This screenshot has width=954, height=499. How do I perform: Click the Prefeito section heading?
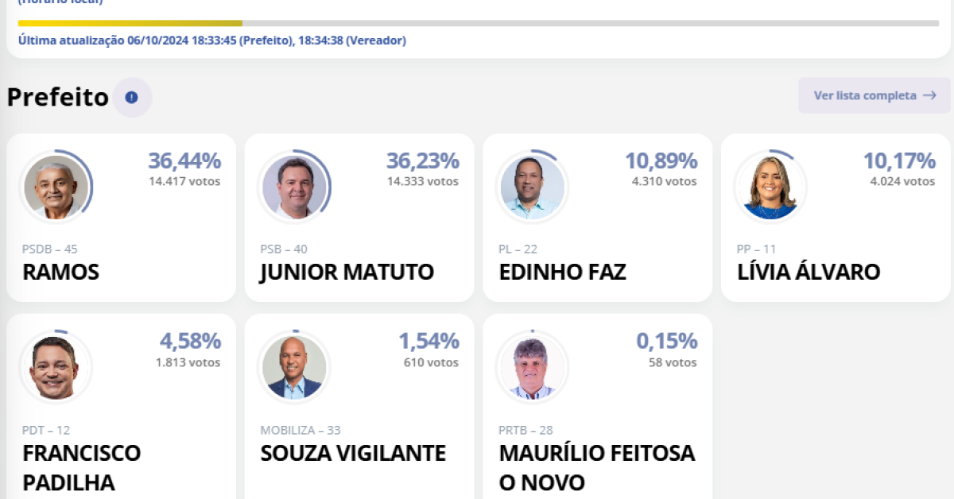tap(57, 98)
